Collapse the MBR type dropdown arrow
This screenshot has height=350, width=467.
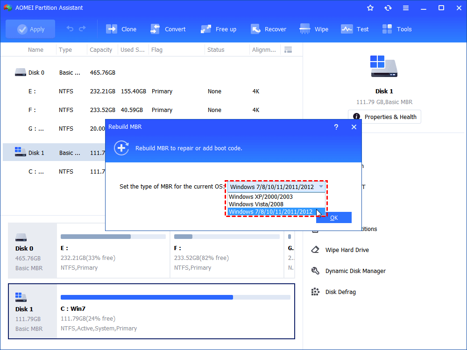coord(320,187)
